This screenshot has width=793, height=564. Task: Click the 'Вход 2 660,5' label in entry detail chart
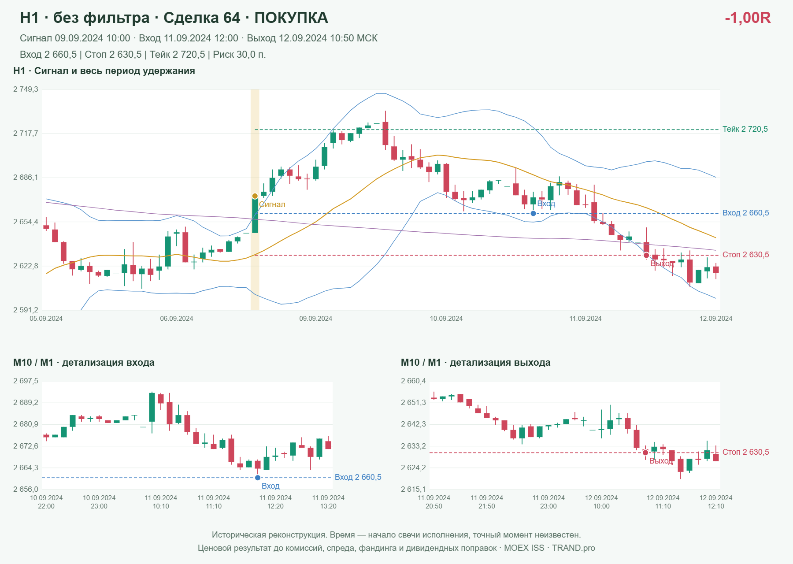(358, 477)
